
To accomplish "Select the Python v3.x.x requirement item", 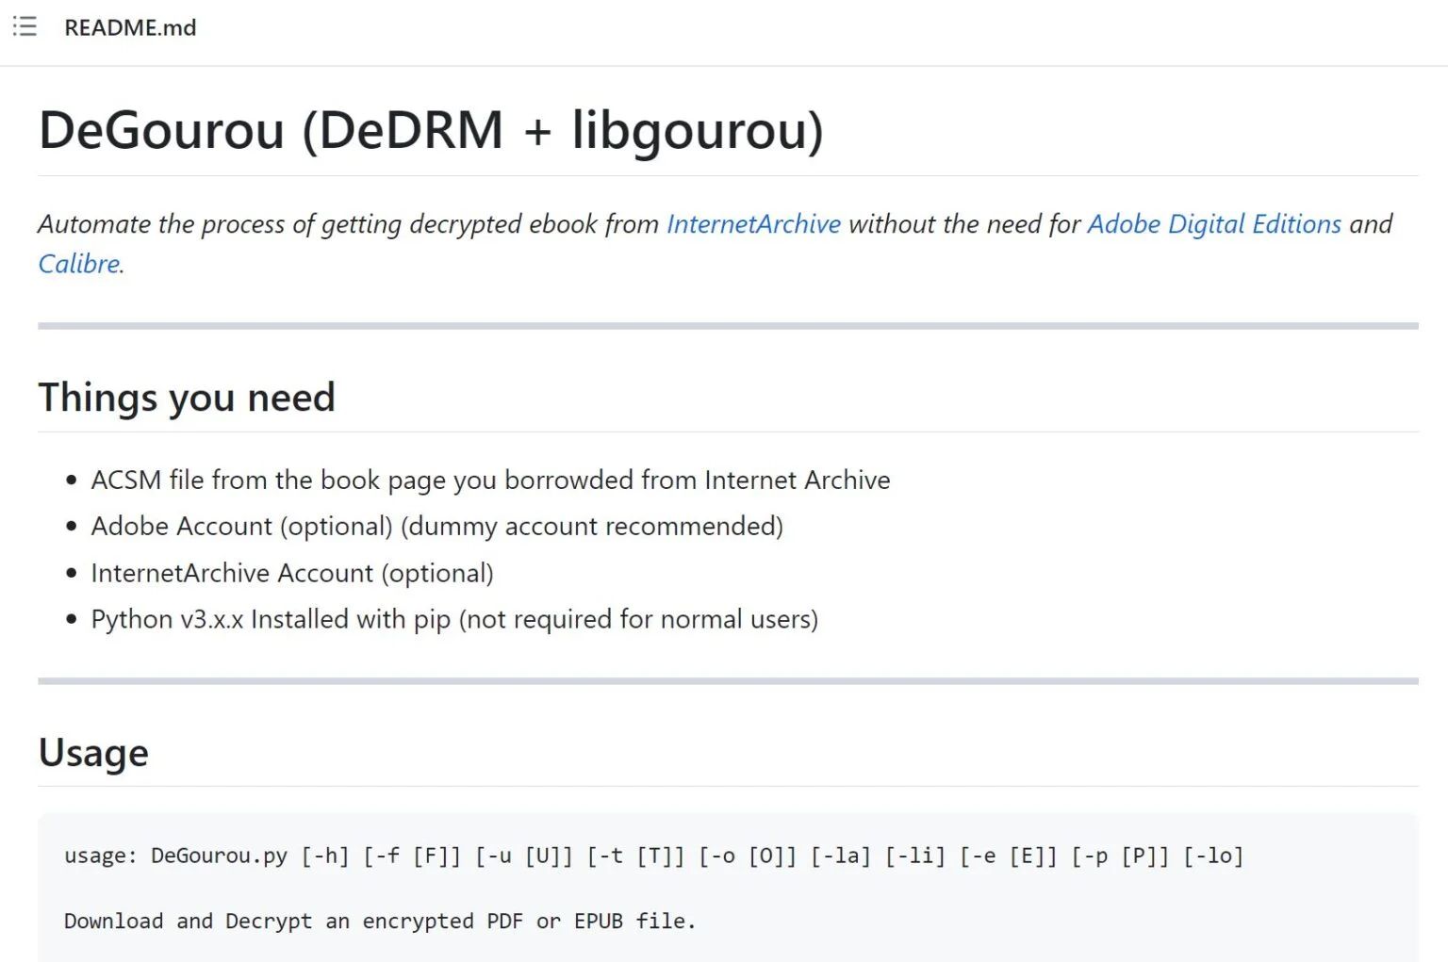I will [453, 620].
